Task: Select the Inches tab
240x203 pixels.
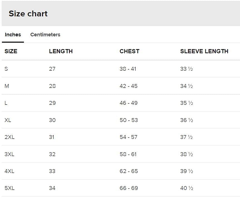Action: [x=13, y=34]
